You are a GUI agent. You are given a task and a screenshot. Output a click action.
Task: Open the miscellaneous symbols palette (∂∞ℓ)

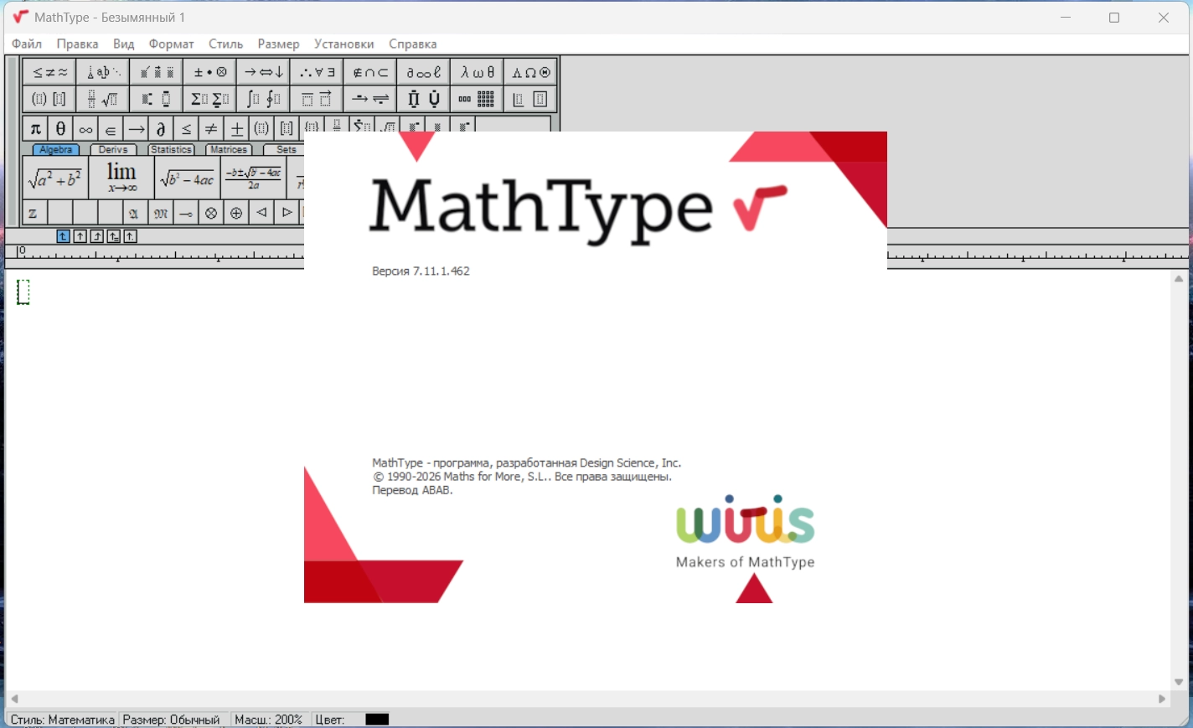pyautogui.click(x=424, y=72)
